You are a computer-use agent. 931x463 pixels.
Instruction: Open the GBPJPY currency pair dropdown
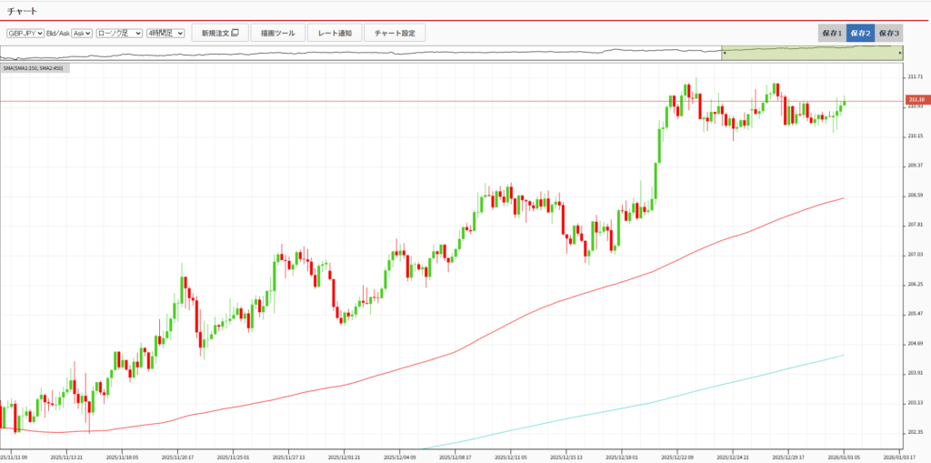pos(25,33)
